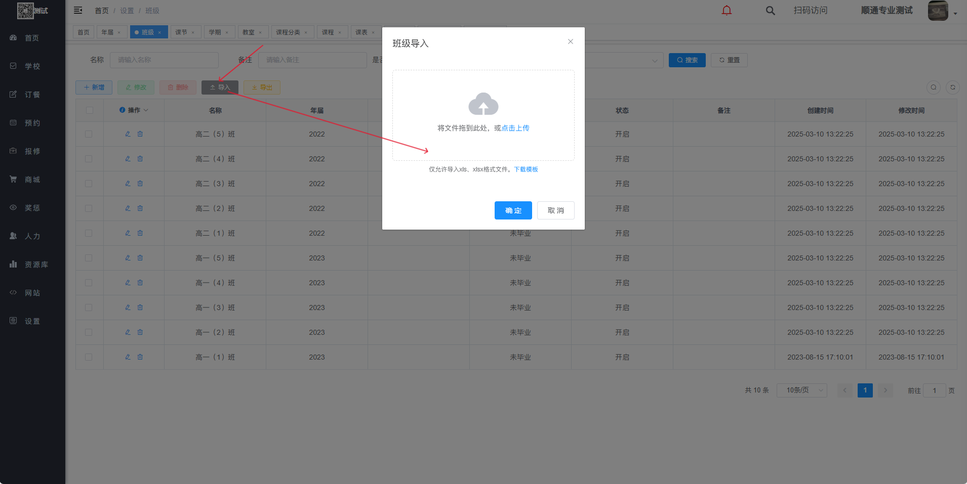Open 预约 in the sidebar

click(32, 123)
